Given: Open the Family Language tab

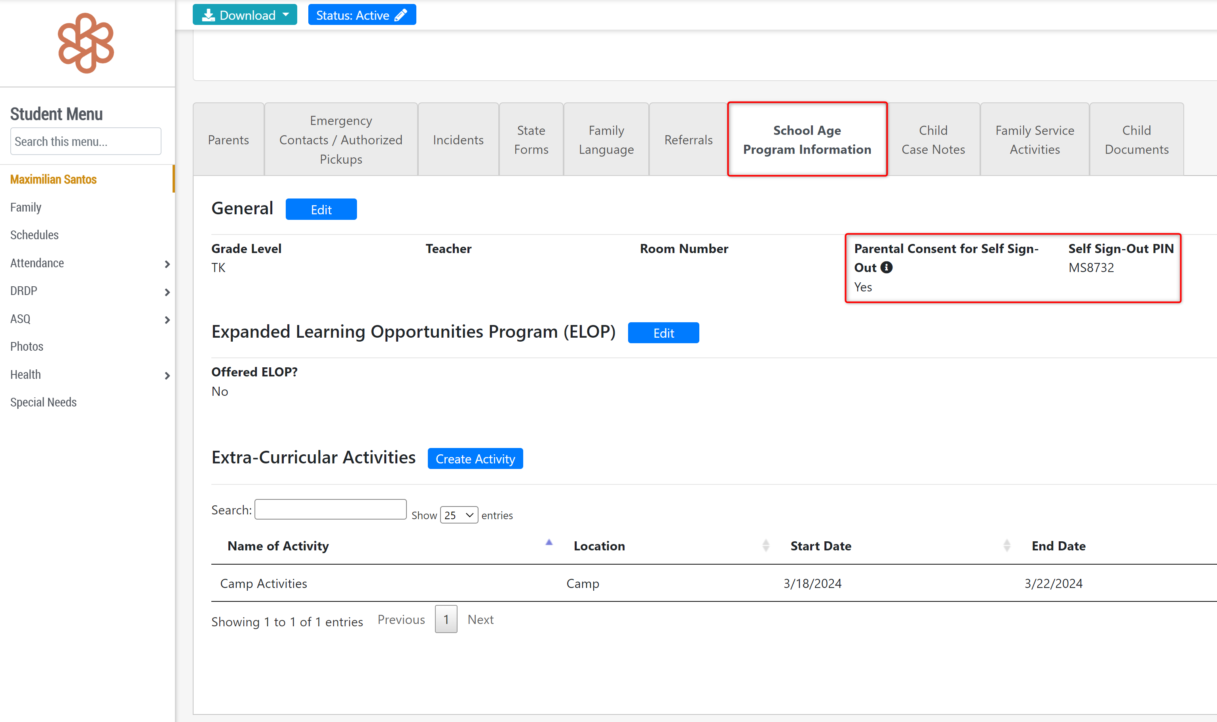Looking at the screenshot, I should 606,140.
